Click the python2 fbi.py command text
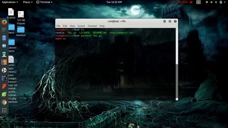 (92, 36)
